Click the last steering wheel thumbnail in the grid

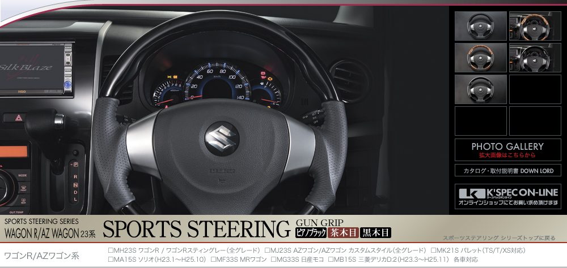(480, 89)
